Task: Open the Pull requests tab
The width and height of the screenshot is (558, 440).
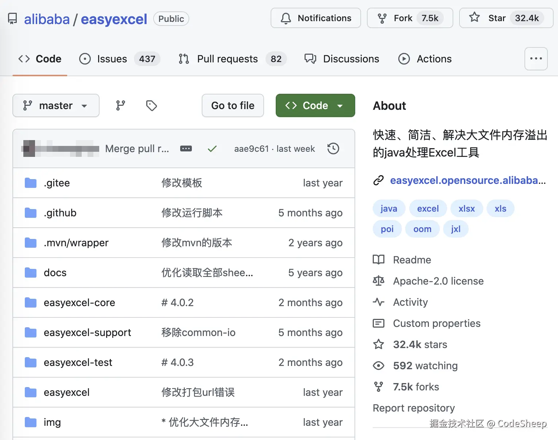Action: pyautogui.click(x=232, y=59)
